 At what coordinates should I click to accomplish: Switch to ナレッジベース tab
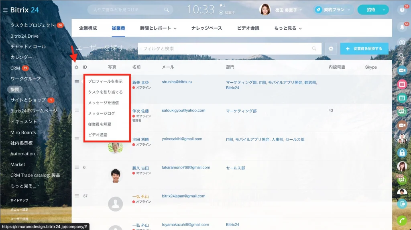coord(207,28)
